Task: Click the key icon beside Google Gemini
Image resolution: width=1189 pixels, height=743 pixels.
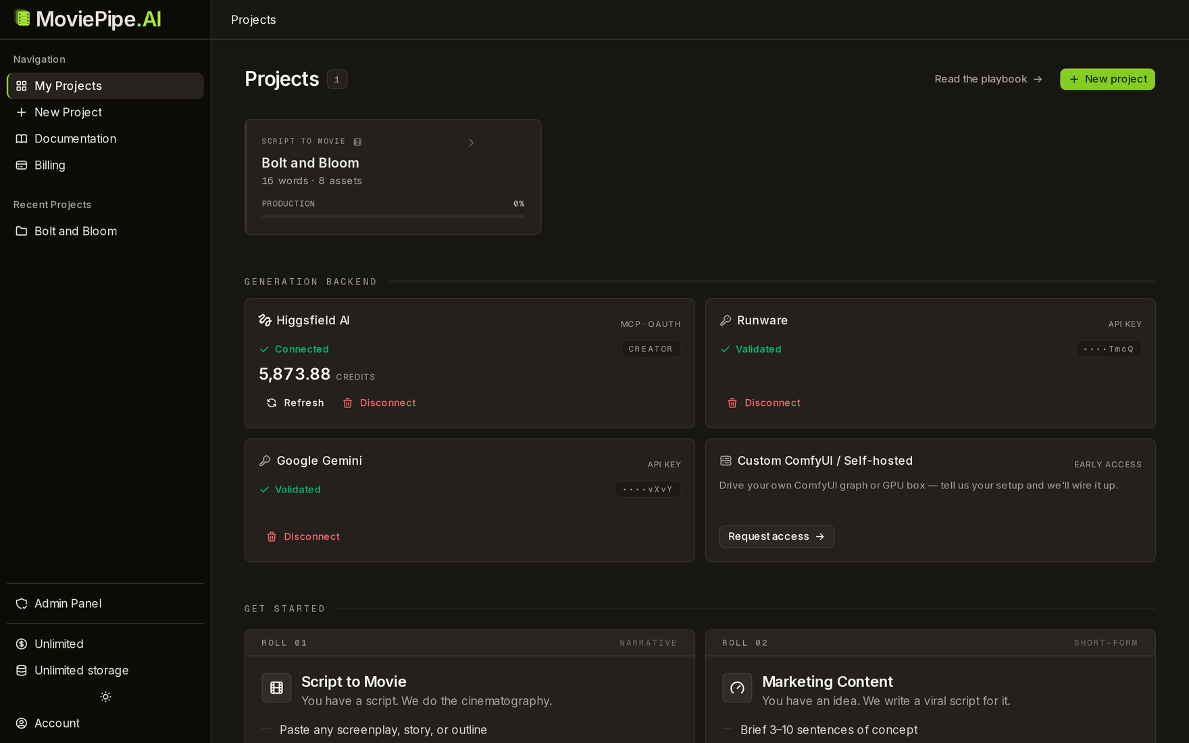Action: coord(265,461)
